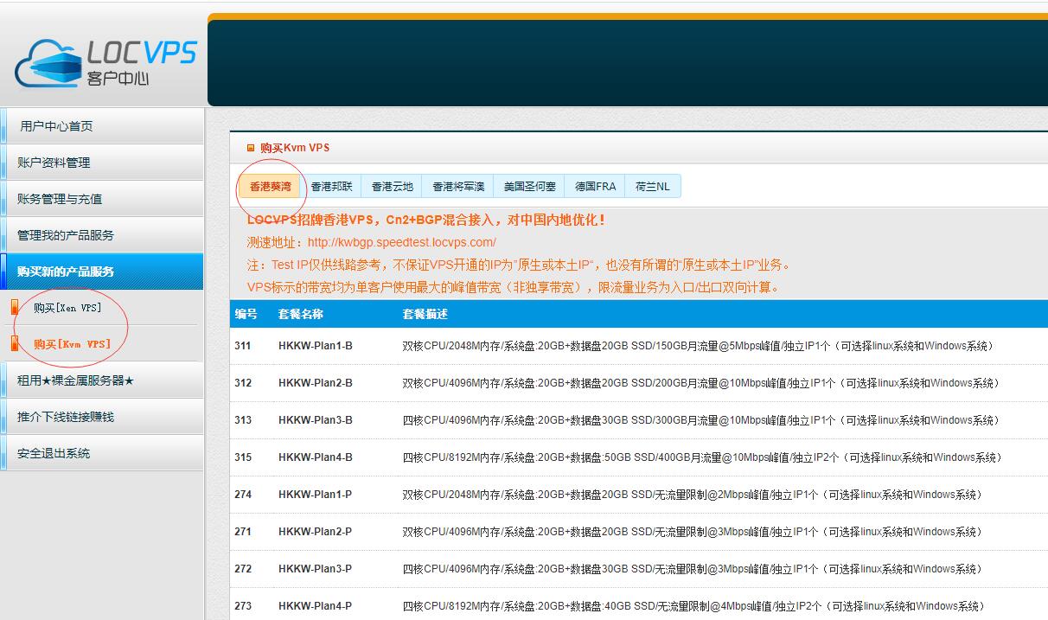The width and height of the screenshot is (1048, 620).
Task: Click the small icon before 购买Kvm VPS heading
Action: point(251,148)
